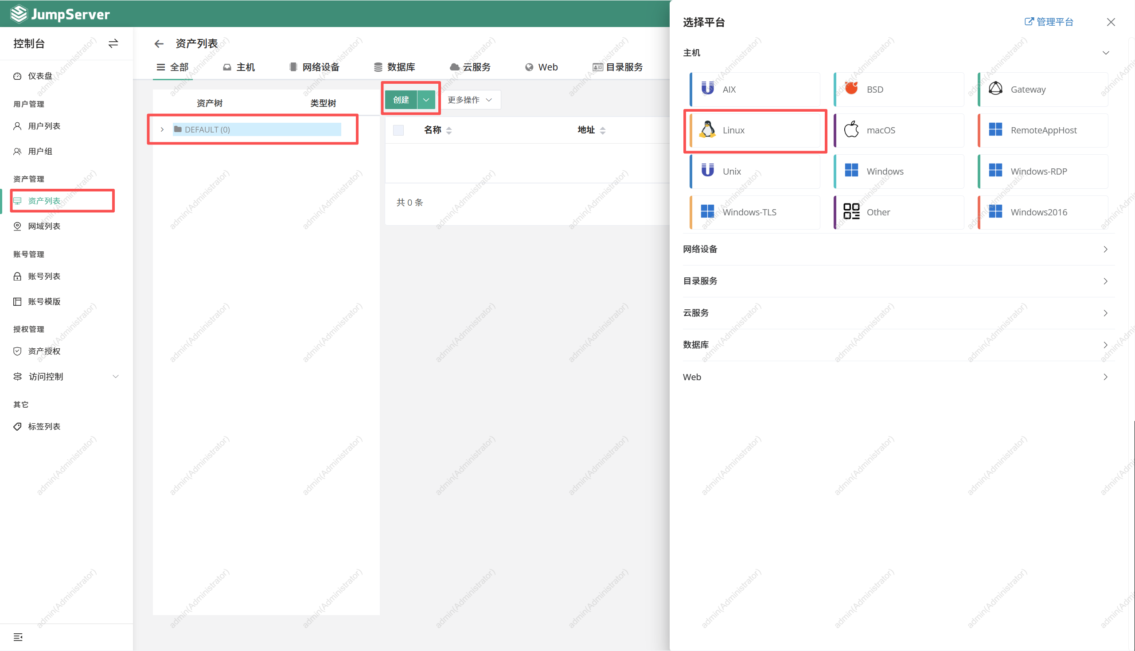
Task: Pick the BSD platform icon
Action: click(x=851, y=89)
